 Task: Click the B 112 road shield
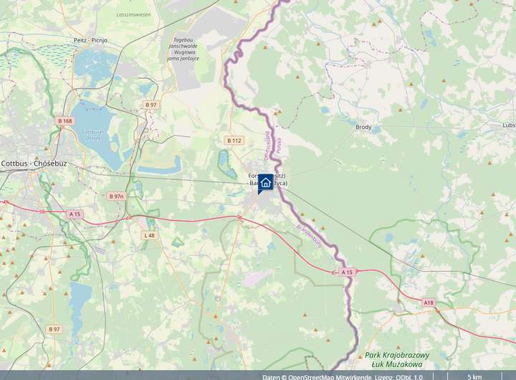[x=234, y=141]
